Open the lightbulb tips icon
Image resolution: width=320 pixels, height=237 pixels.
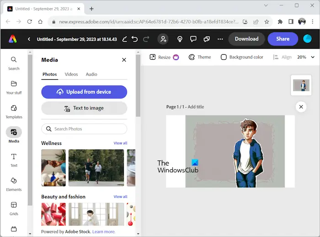pos(180,39)
